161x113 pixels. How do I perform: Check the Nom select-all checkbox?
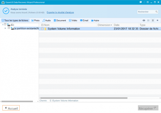[x=42, y=25]
